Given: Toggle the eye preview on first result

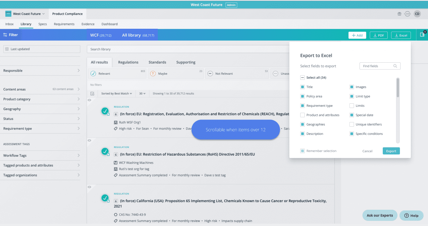Looking at the screenshot, I should [89, 100].
